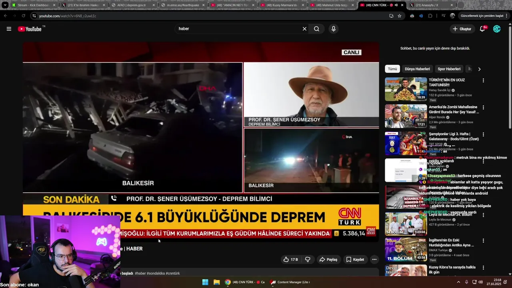Share the video with Paylaş

tap(328, 260)
